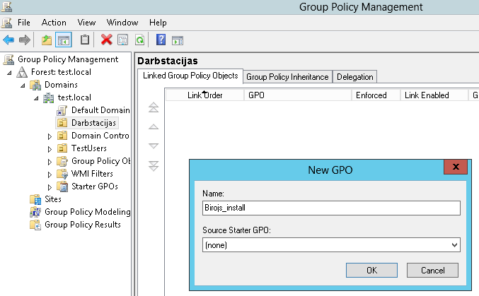The width and height of the screenshot is (479, 296).
Task: Confirm New GPO with OK button
Action: pyautogui.click(x=371, y=271)
